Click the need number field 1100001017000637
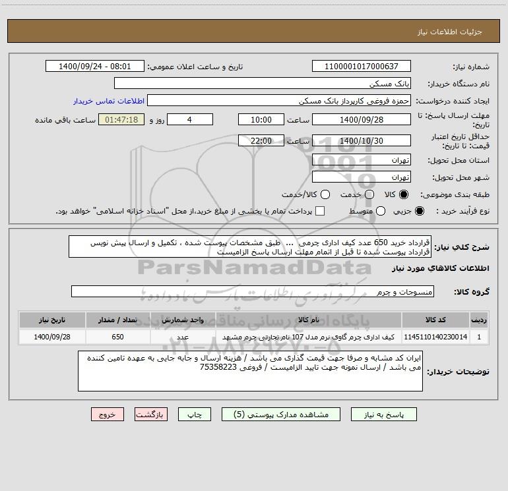Image resolution: width=508 pixels, height=491 pixels. coord(362,67)
